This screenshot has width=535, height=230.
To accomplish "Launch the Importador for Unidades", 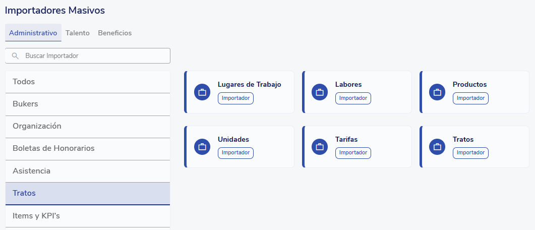I will point(235,153).
